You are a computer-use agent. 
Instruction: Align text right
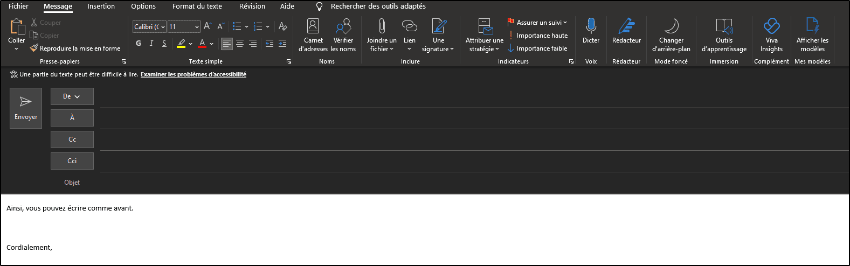coord(253,44)
